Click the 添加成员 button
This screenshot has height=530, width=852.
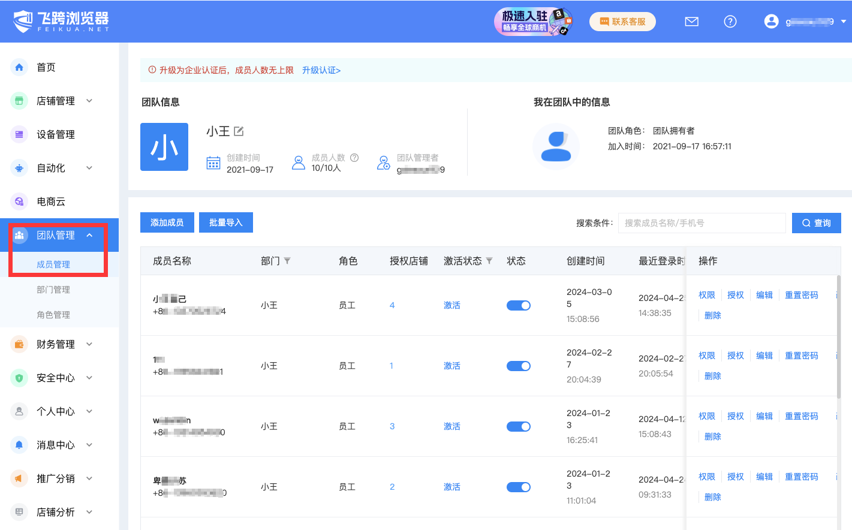[167, 222]
